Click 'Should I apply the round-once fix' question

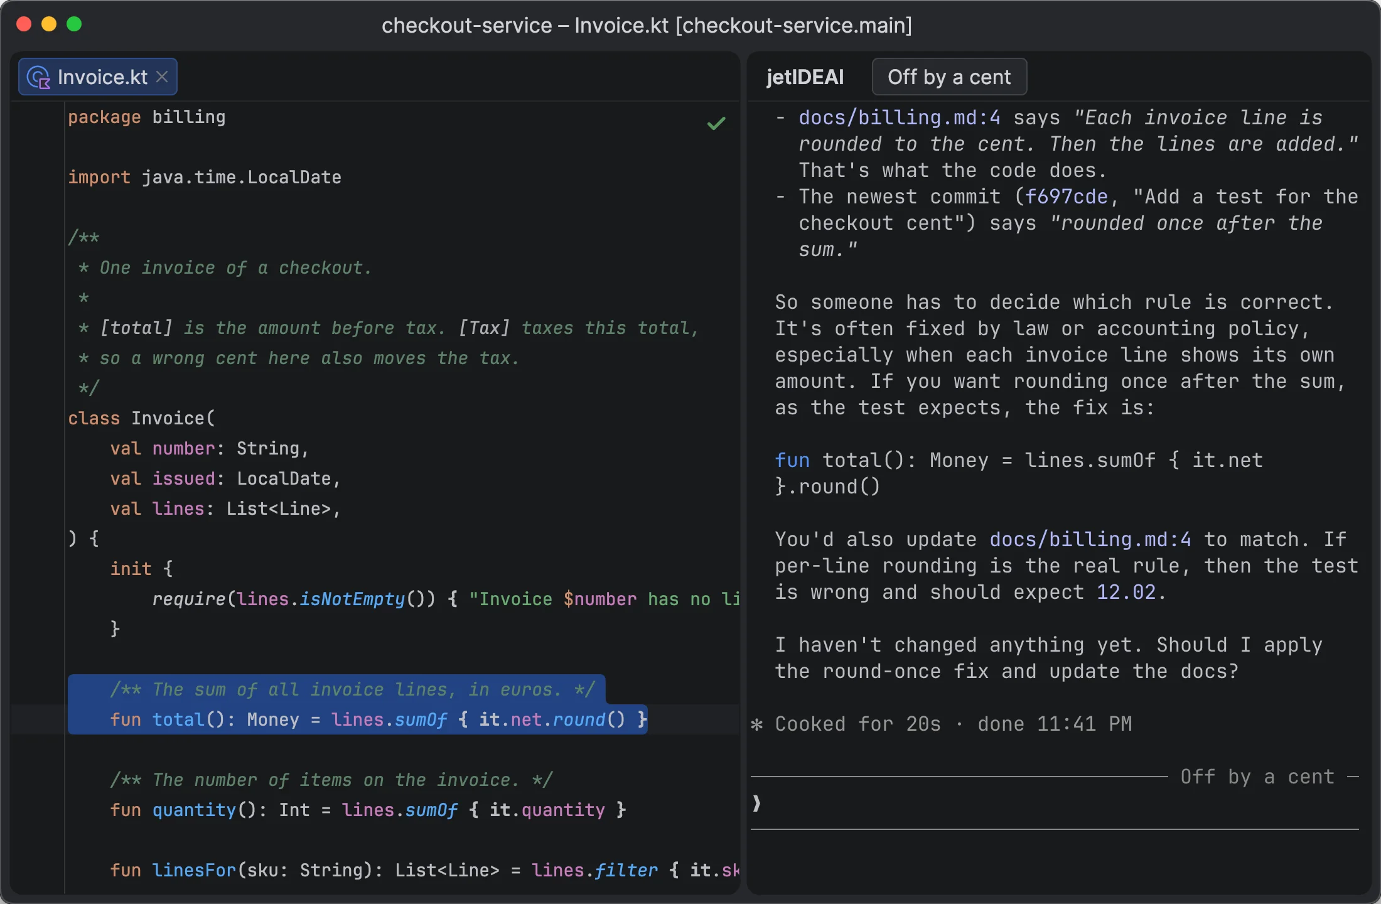pyautogui.click(x=1048, y=659)
